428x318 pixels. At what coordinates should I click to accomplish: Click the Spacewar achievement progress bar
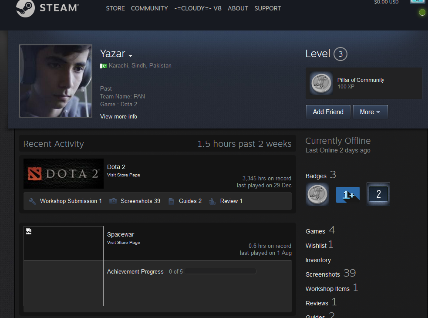[x=220, y=271]
